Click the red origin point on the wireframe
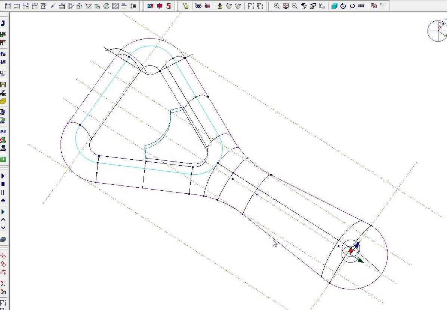Image resolution: width=447 pixels, height=310 pixels. tap(351, 251)
